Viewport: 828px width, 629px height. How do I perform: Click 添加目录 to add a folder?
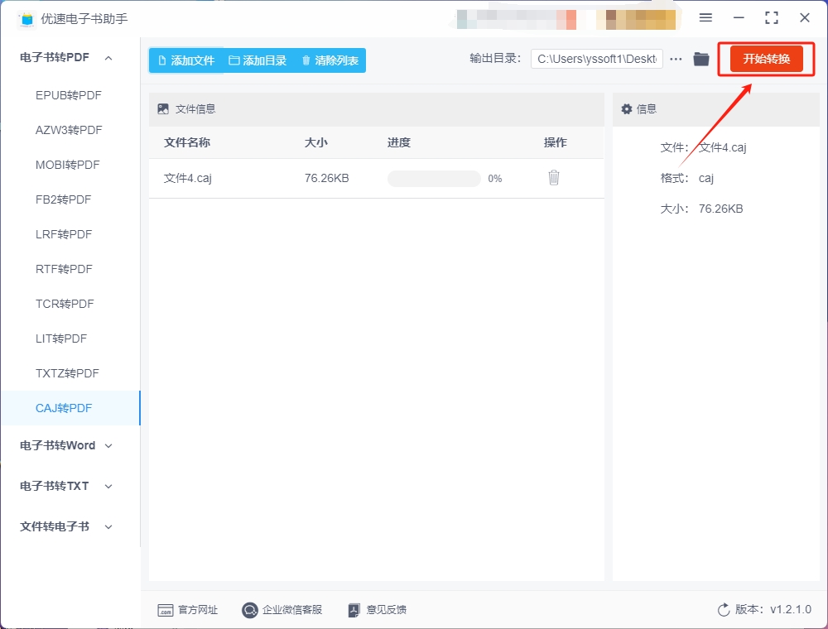coord(258,60)
